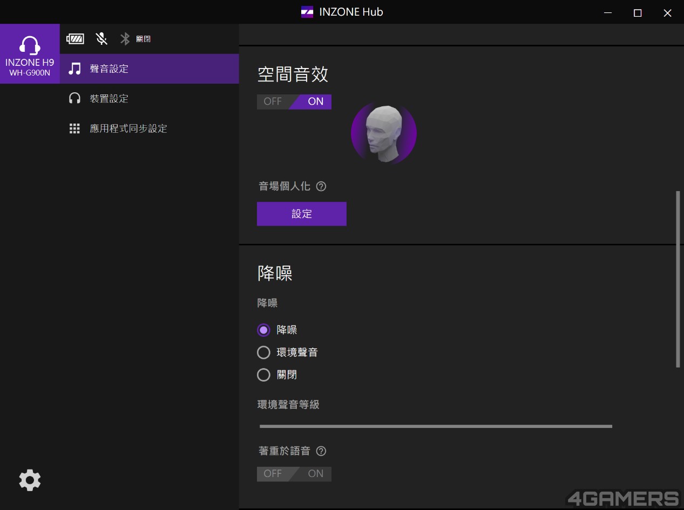684x510 pixels.
Task: Click the 環境聲音等級 label
Action: [288, 404]
